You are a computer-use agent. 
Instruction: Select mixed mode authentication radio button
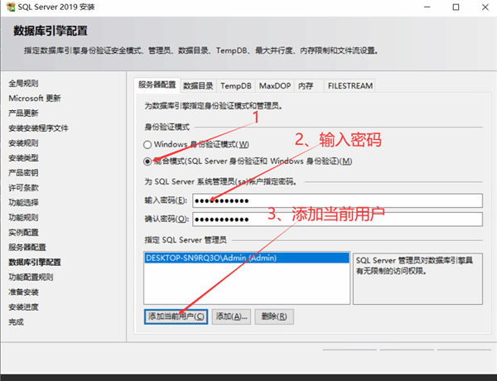click(x=147, y=161)
